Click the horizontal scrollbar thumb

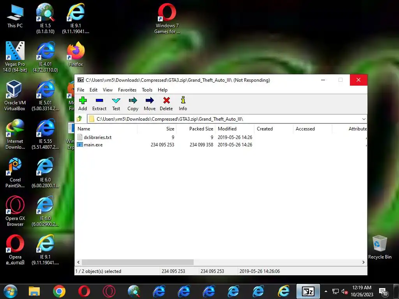pyautogui.click(x=138, y=262)
